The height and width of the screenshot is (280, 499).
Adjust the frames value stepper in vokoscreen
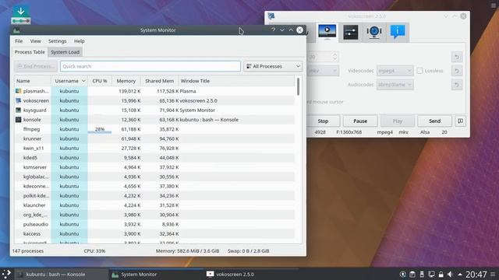[334, 57]
